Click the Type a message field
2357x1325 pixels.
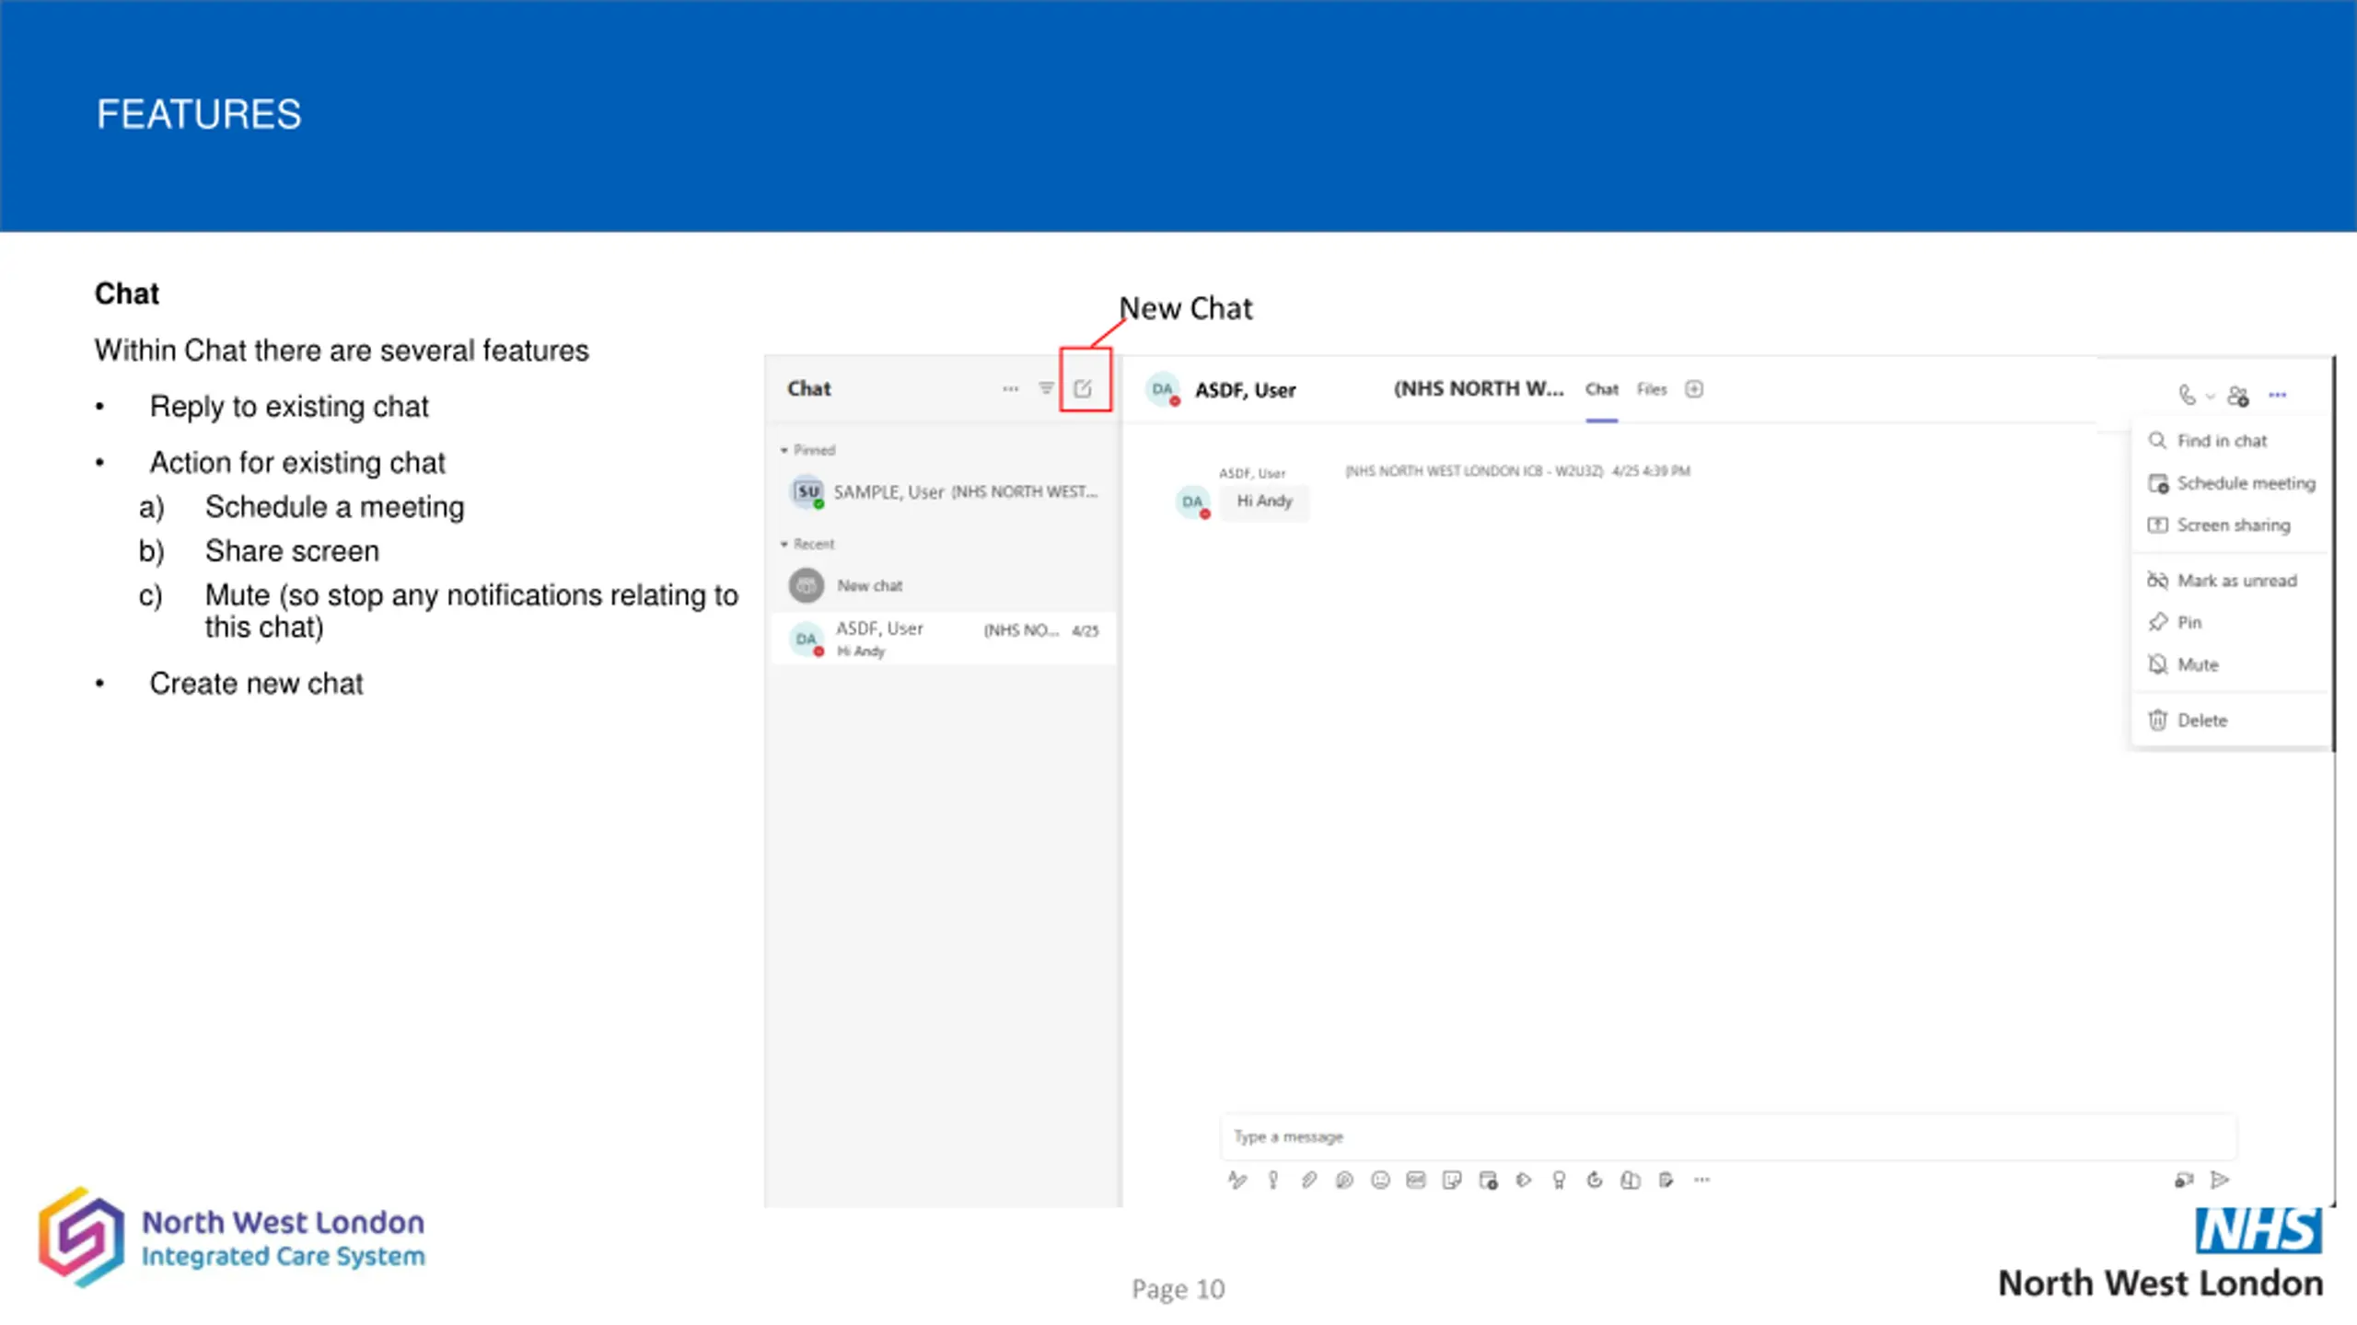pyautogui.click(x=1729, y=1137)
